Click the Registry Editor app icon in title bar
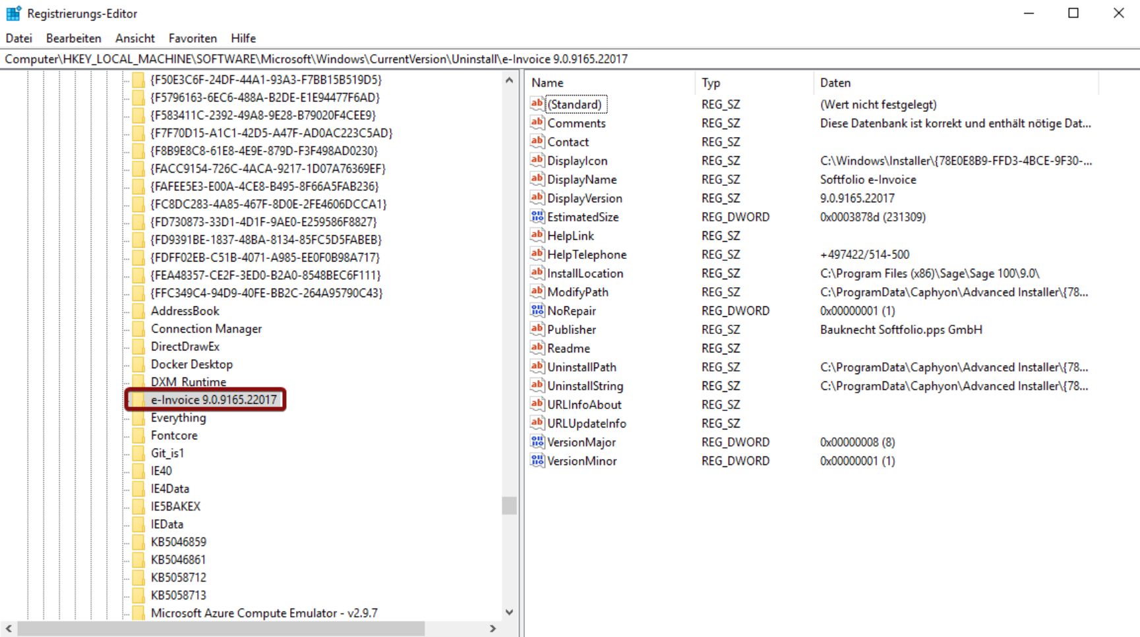 pyautogui.click(x=13, y=13)
